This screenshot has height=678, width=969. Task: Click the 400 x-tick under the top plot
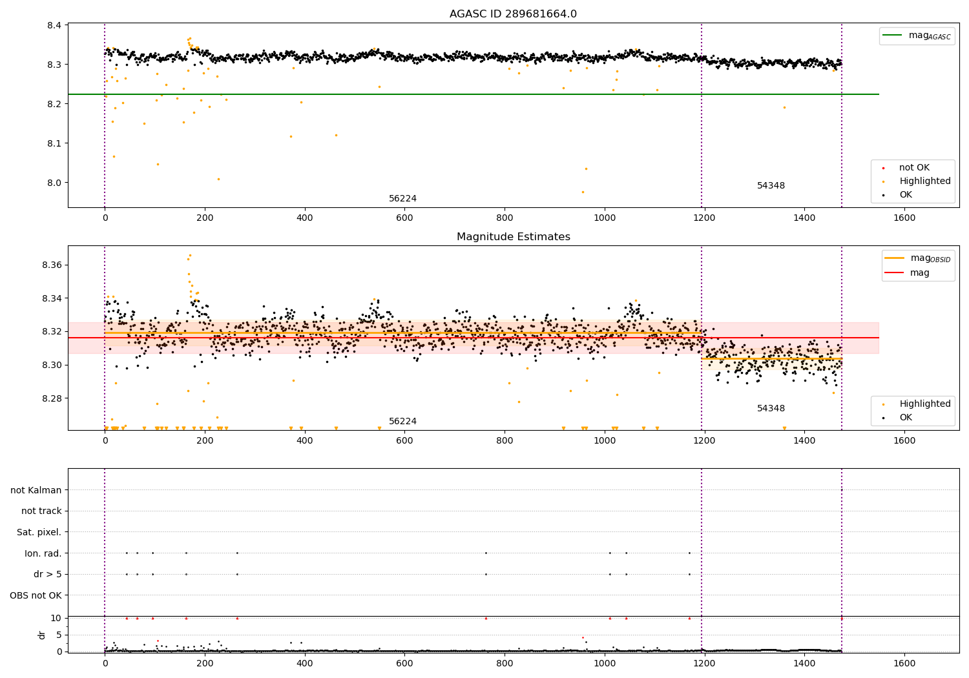(304, 218)
